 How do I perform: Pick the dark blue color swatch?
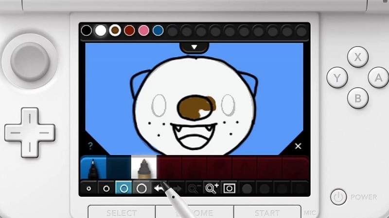(158, 31)
